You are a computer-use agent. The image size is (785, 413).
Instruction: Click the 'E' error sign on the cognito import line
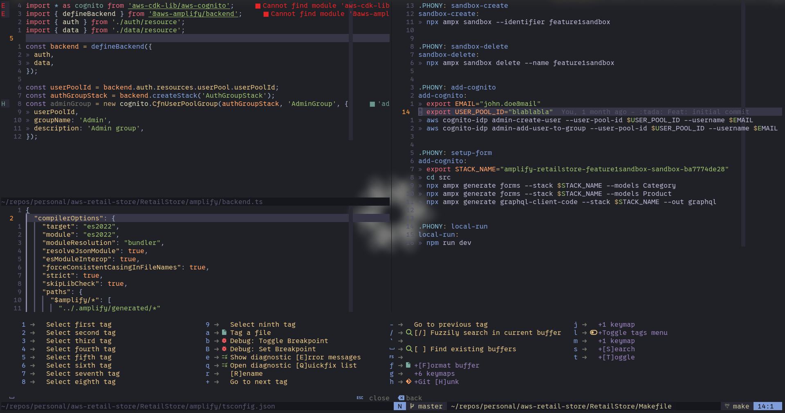[3, 5]
